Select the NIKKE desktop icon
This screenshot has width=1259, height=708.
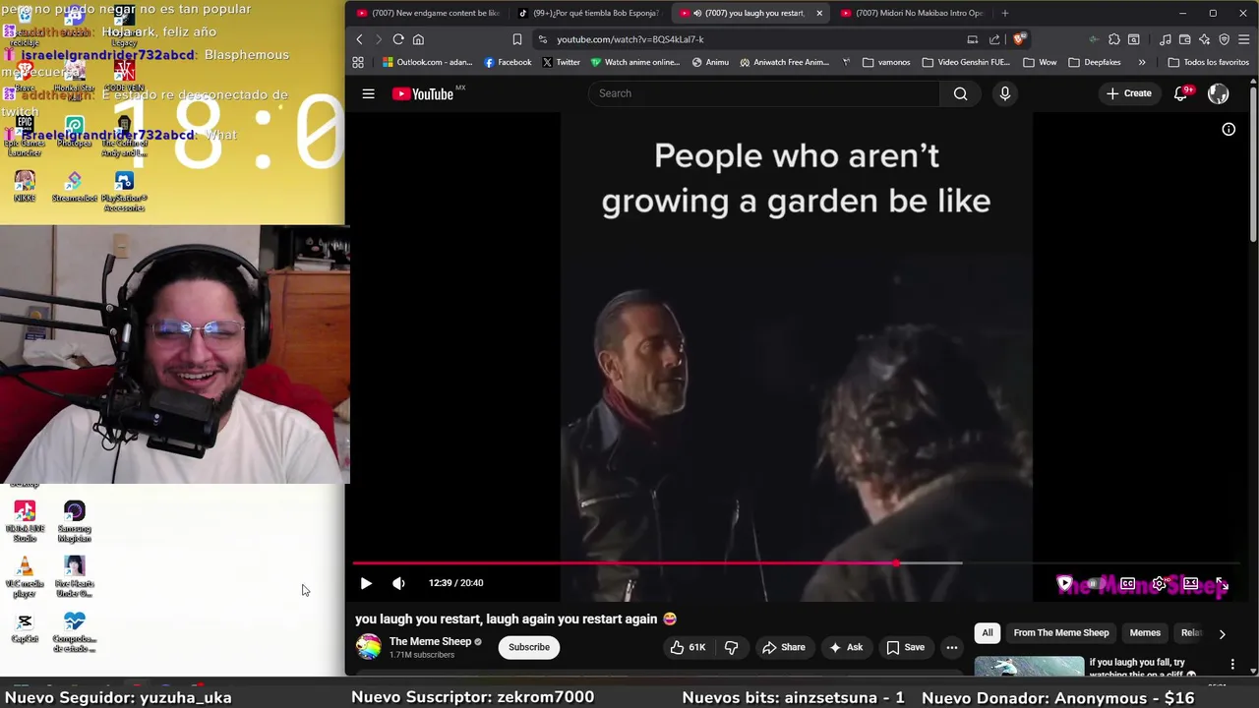pyautogui.click(x=25, y=187)
